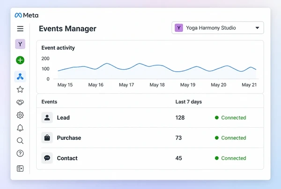The height and width of the screenshot is (189, 281).
Task: Click the 0 y-axis label
Action: 48,79
